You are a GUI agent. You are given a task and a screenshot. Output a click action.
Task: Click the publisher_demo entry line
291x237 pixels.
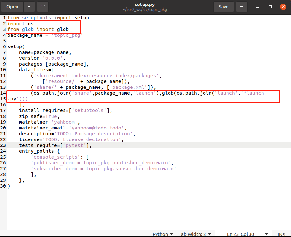(x=102, y=163)
